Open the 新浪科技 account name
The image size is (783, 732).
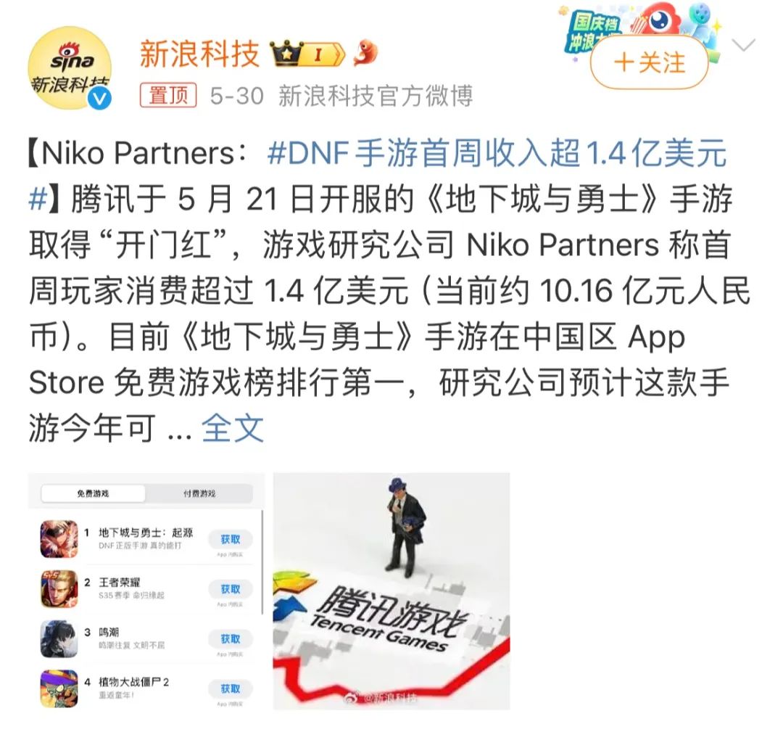tap(200, 54)
